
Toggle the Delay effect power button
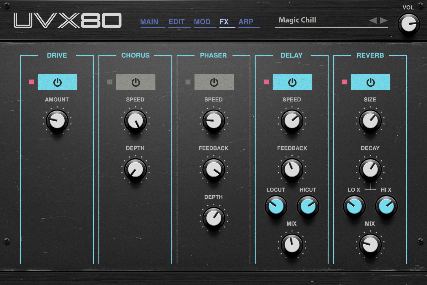coord(292,82)
